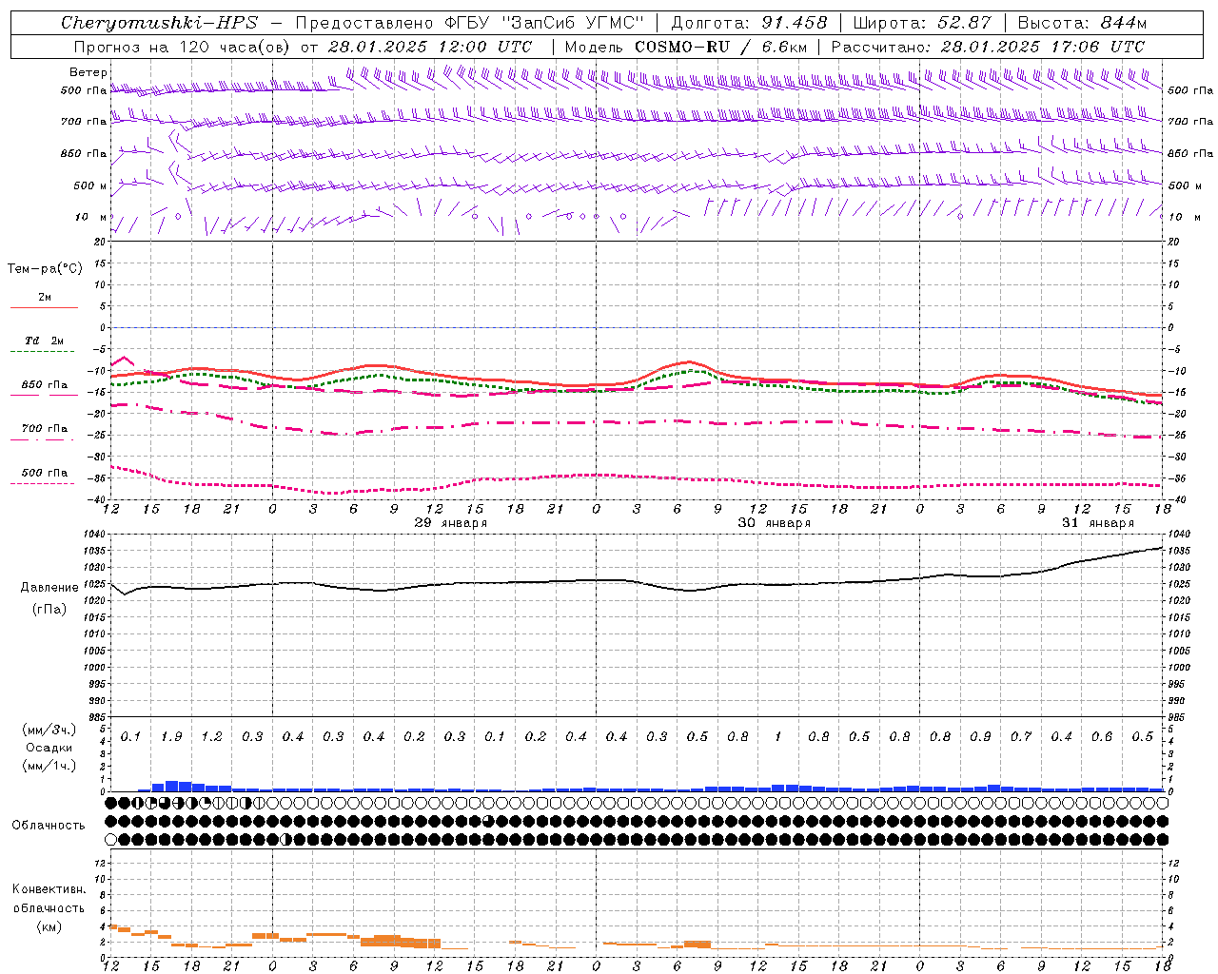Click the Широта: 52.87 value

922,23
